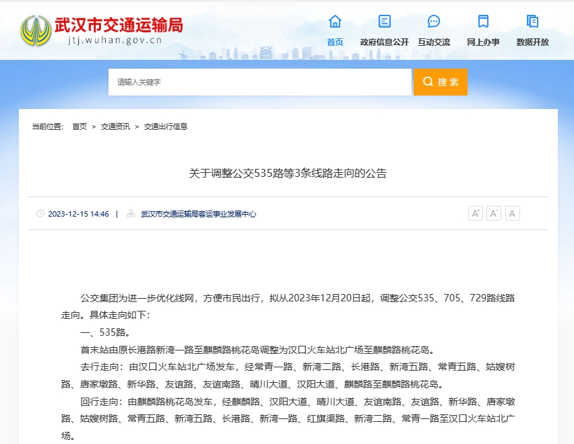
Task: Open the 首页 breadcrumb link
Action: (x=77, y=126)
